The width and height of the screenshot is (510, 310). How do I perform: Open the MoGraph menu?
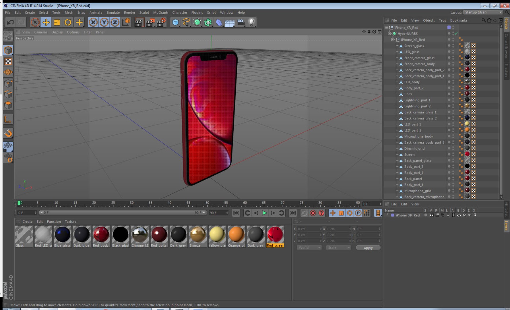point(160,13)
